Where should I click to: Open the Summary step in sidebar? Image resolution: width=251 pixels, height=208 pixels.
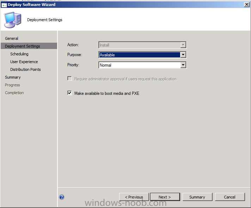pyautogui.click(x=13, y=77)
